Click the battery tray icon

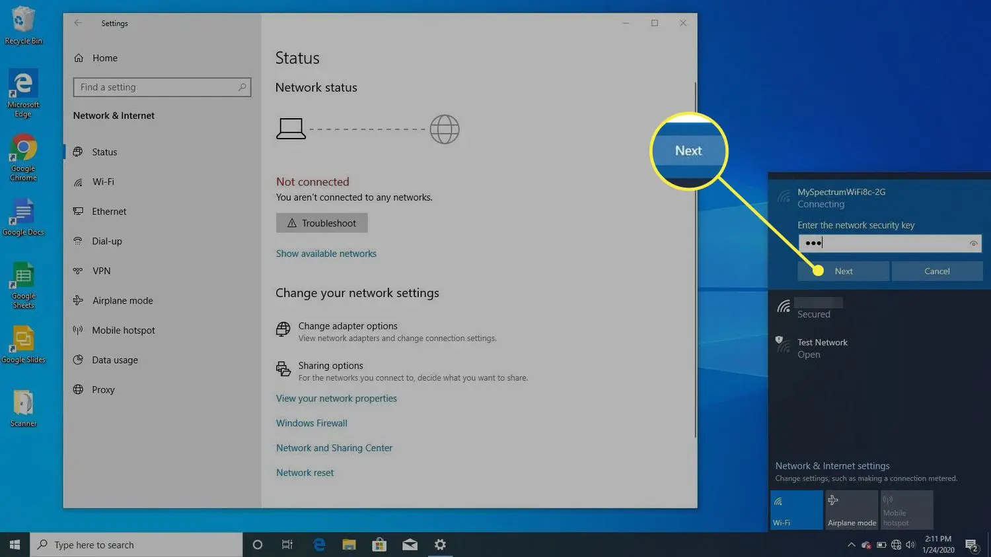881,545
